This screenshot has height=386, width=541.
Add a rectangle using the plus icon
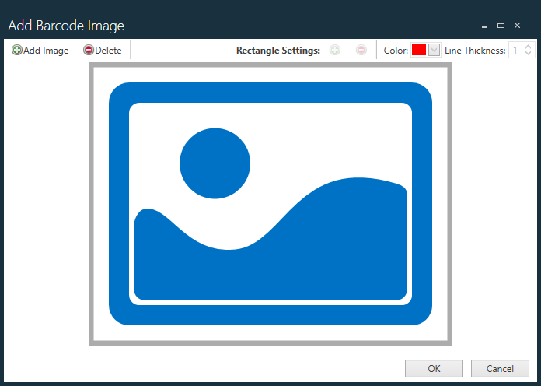click(335, 51)
